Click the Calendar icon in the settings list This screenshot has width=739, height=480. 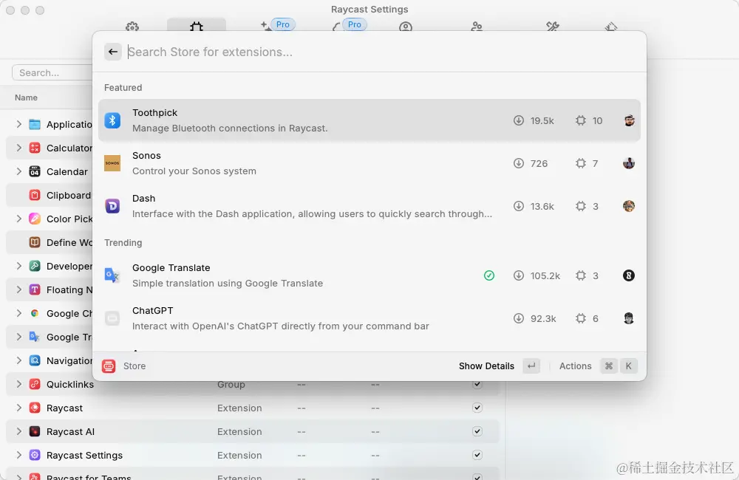(x=35, y=171)
